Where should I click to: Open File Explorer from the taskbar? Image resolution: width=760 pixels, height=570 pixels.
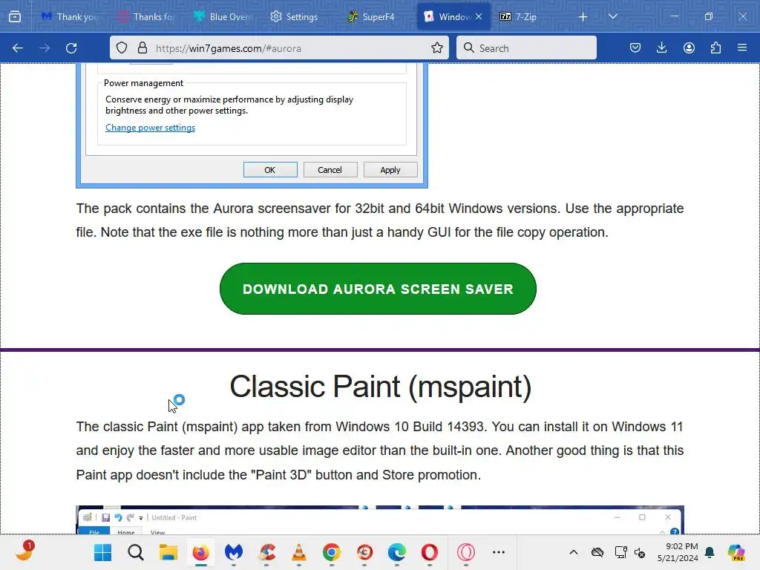coord(168,552)
